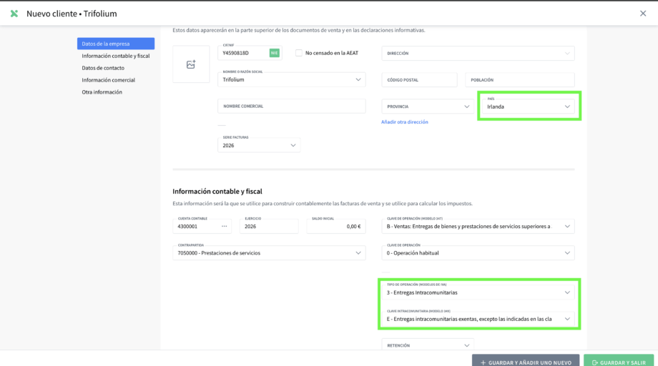Toggle the No censado en la AEAT checkbox

pos(299,53)
